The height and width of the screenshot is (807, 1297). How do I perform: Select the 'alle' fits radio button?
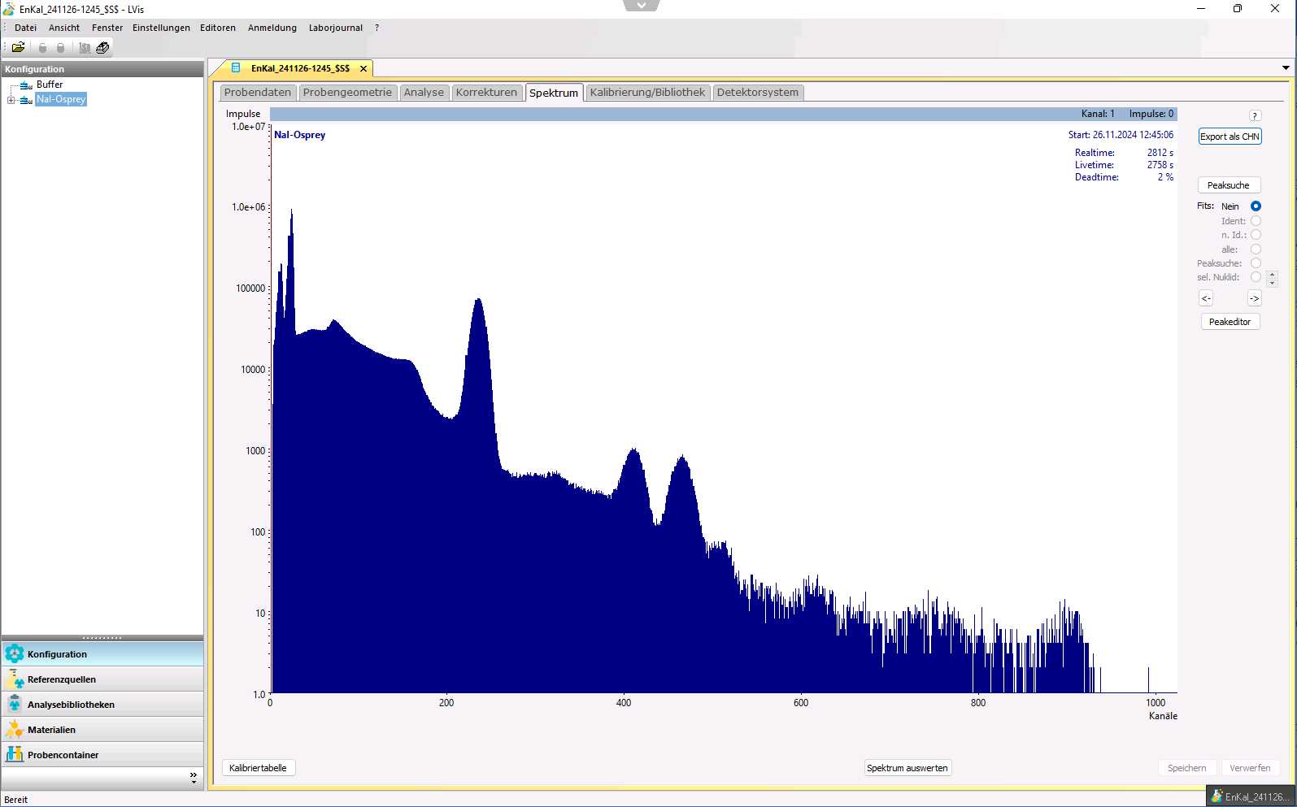1256,249
